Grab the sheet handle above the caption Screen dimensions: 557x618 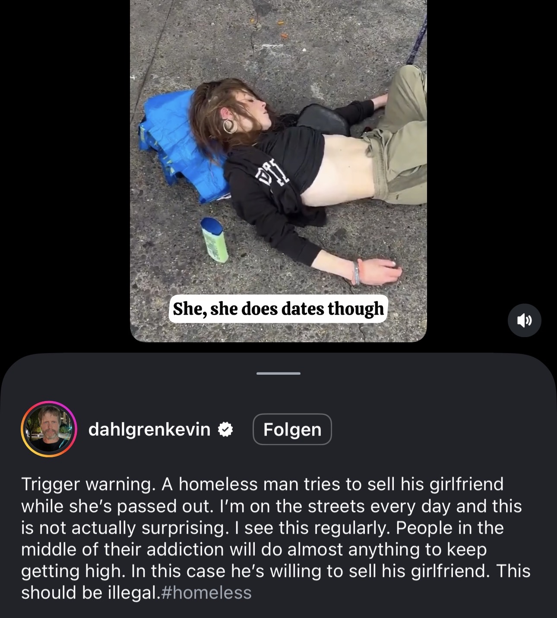278,373
